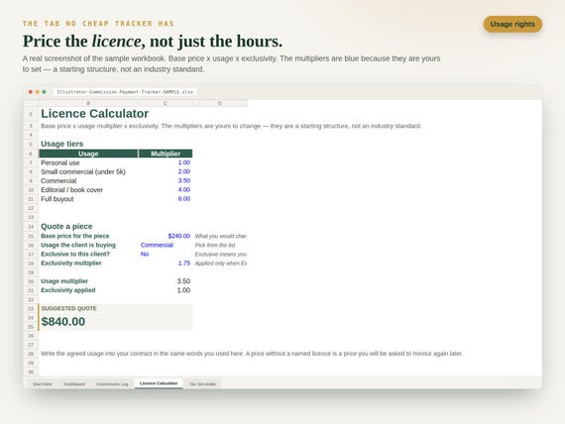Click the green maximize dot in the title bar
The width and height of the screenshot is (565, 424).
(x=44, y=92)
